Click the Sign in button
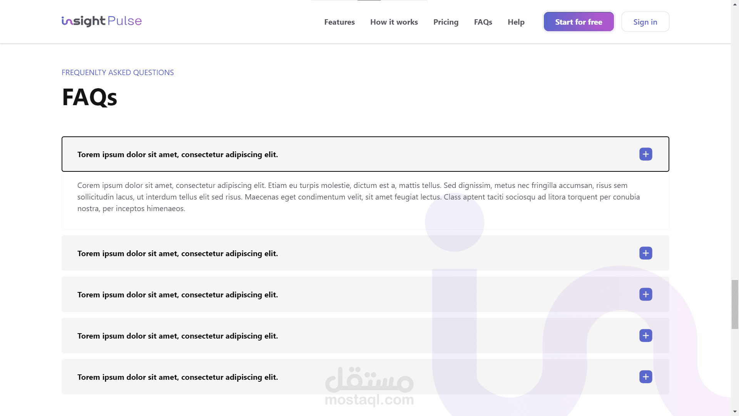Screen dimensions: 739x416 coord(645,22)
